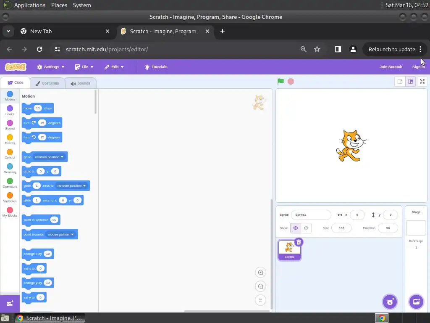Open Chrome tab search dropdown
This screenshot has width=430, height=323.
pos(8,31)
